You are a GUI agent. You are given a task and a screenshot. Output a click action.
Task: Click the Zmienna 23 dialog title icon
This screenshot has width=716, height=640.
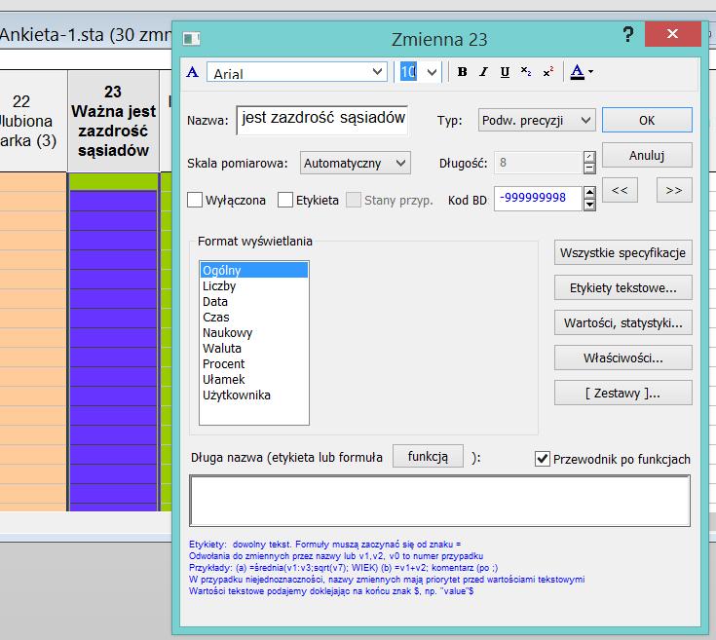pyautogui.click(x=191, y=39)
